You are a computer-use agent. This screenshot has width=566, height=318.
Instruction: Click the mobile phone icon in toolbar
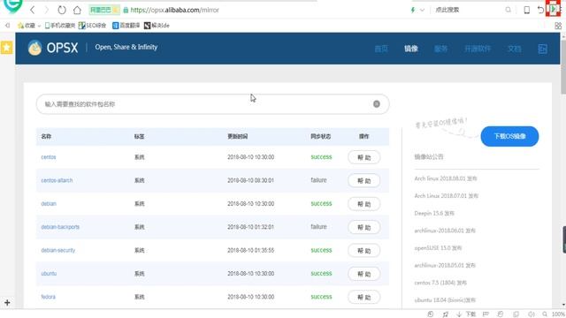tap(527, 10)
